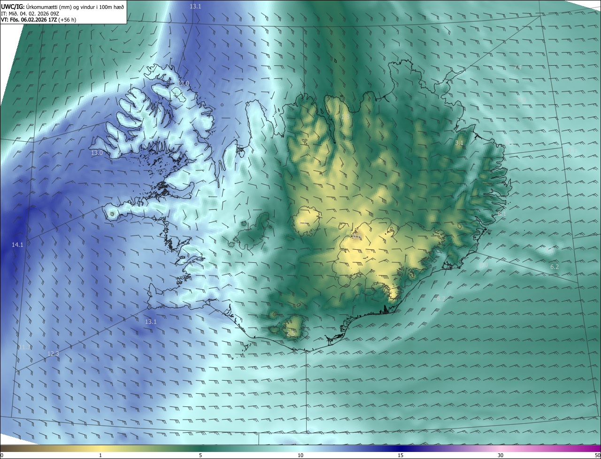The image size is (601, 459).
Task: Click the color scale tick labeled 15
Action: (401, 455)
